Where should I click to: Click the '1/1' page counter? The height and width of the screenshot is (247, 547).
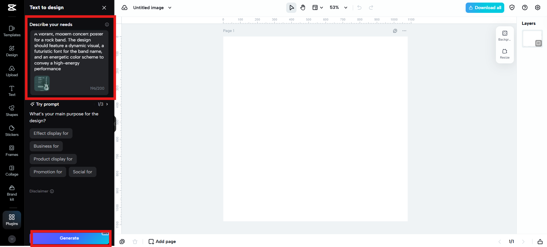point(511,242)
